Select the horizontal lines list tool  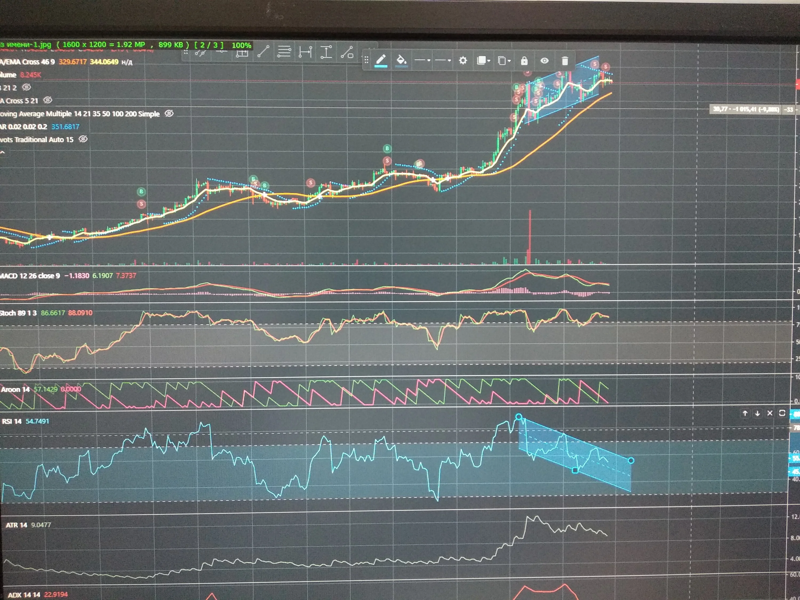tap(284, 52)
